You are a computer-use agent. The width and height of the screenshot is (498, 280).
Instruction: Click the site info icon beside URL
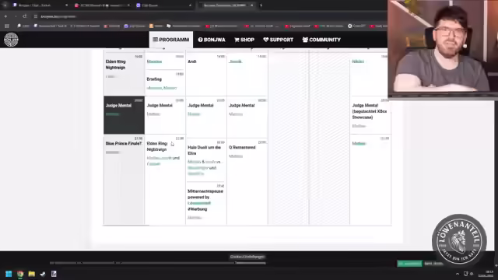point(36,16)
